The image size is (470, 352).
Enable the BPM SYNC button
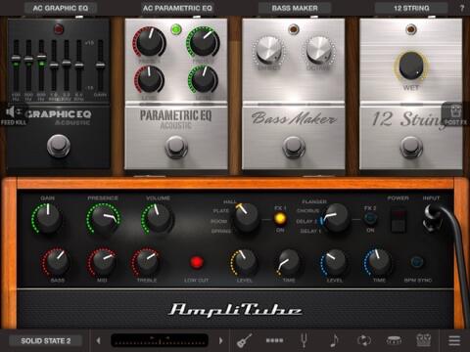point(417,262)
